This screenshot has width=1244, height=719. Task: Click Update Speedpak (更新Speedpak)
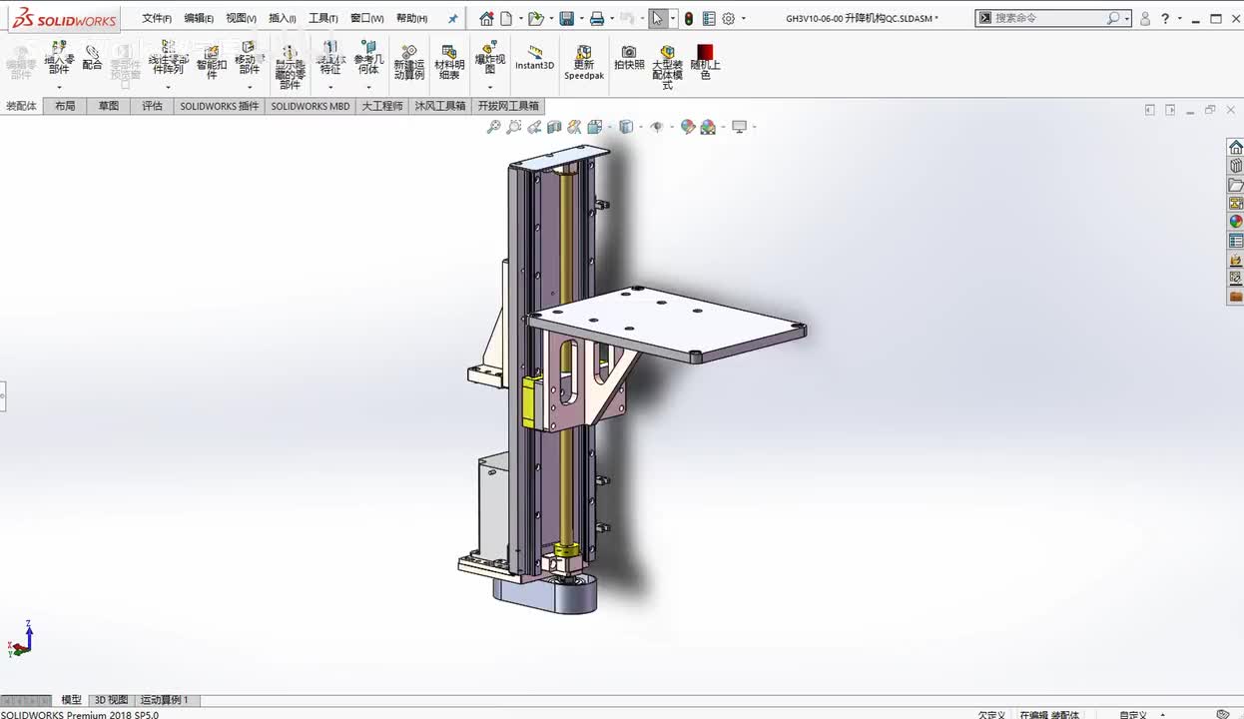pyautogui.click(x=584, y=62)
